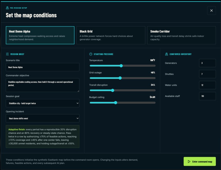Click the Commander objective label
221x170 pixels.
tap(17, 75)
